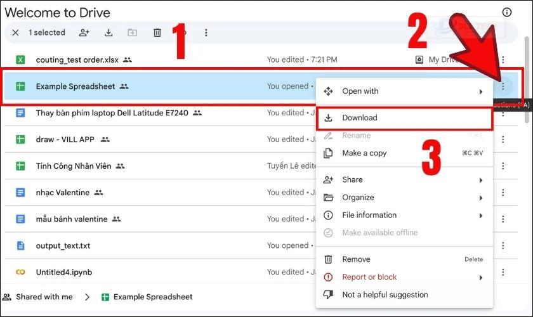Click the greyed Rename menu entry
Viewport: 533px width, 317px height.
click(x=405, y=136)
